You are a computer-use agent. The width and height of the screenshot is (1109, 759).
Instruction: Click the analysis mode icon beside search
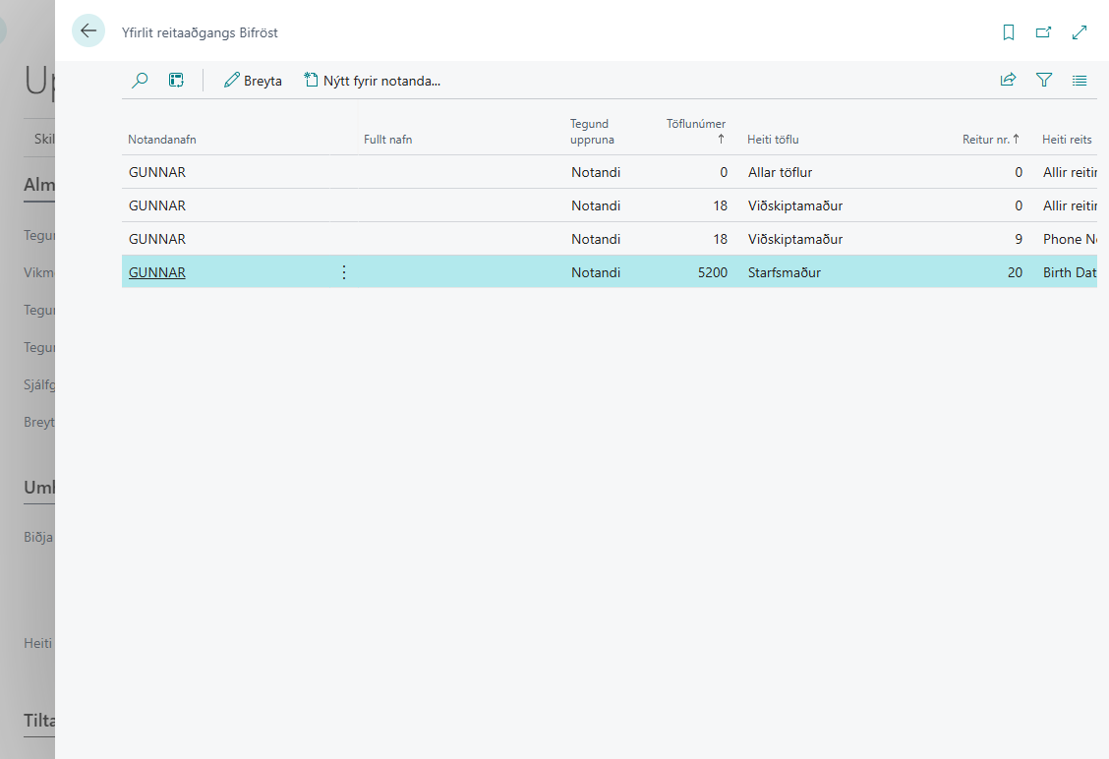point(176,81)
